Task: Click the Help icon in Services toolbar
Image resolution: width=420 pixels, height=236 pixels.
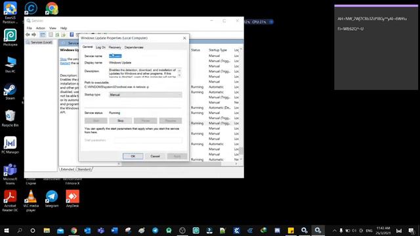Action: 72,35
